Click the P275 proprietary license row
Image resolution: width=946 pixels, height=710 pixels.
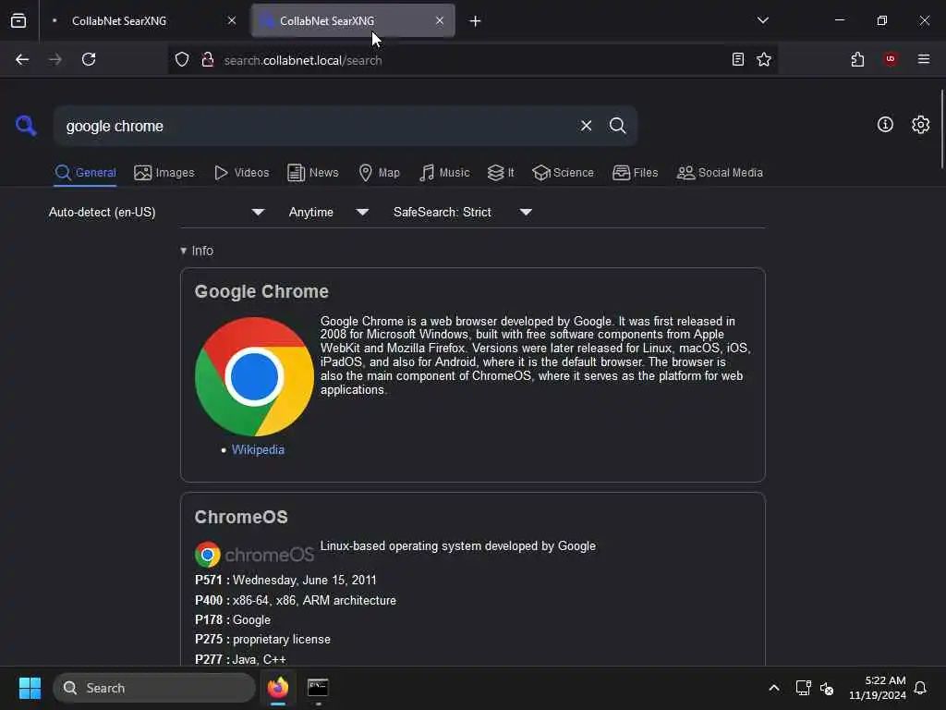point(262,640)
